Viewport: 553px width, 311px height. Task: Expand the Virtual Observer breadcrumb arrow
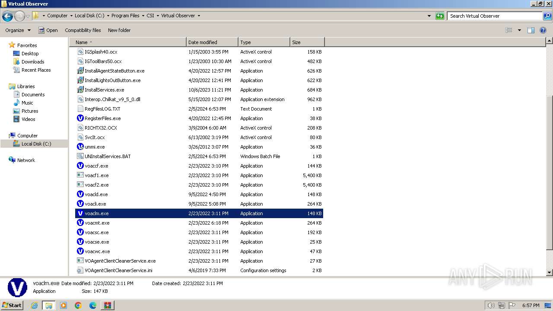coord(199,16)
